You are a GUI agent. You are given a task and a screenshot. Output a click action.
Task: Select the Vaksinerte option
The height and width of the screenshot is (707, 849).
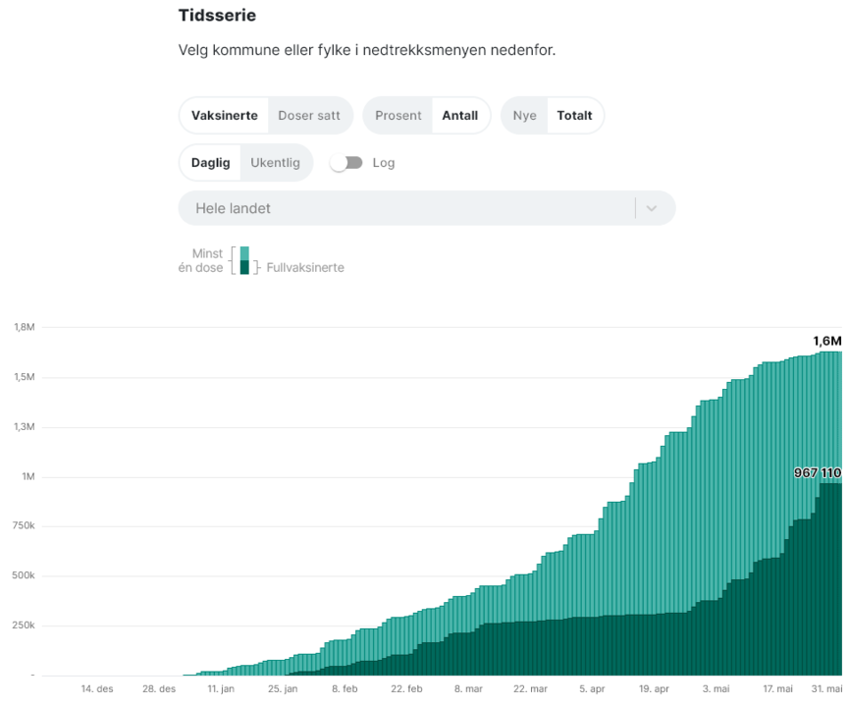[224, 116]
